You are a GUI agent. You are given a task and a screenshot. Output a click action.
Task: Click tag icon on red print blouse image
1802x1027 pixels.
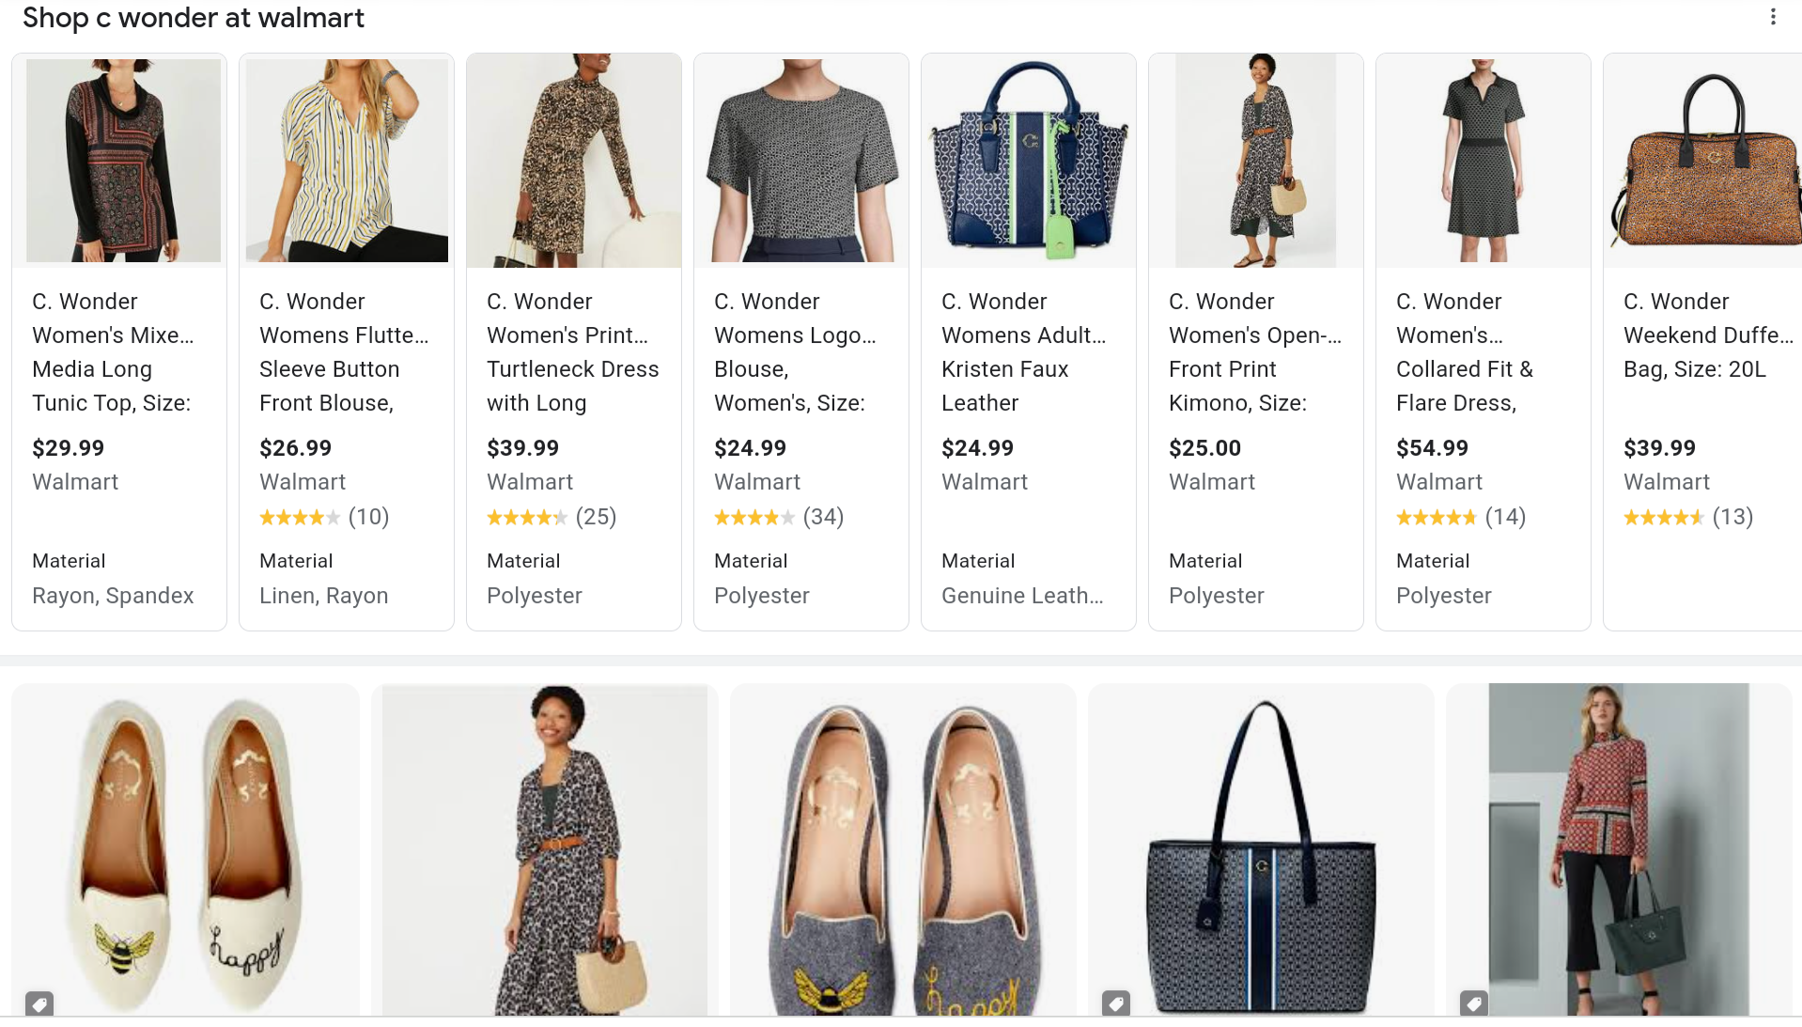(1474, 1003)
